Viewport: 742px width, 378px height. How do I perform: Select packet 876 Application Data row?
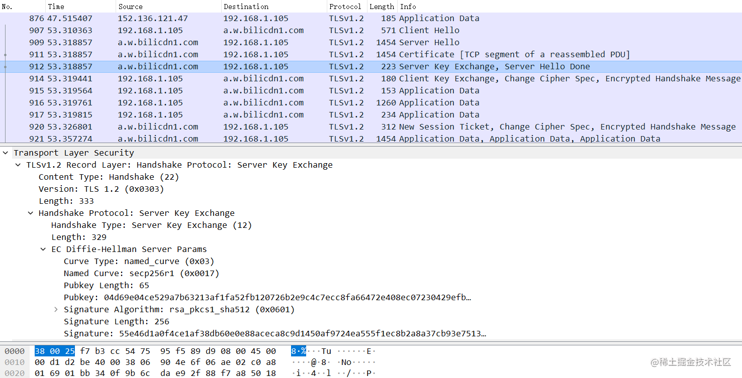[371, 18]
